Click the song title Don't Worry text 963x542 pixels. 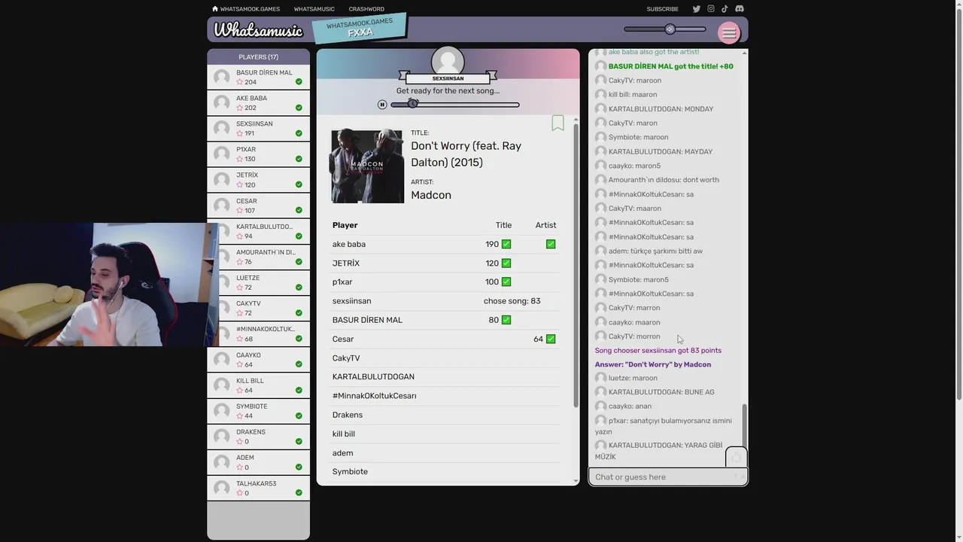pos(466,154)
